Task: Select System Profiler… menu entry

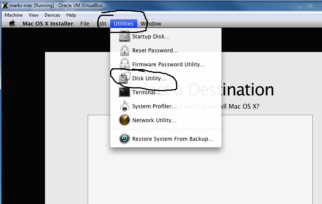Action: [x=166, y=106]
